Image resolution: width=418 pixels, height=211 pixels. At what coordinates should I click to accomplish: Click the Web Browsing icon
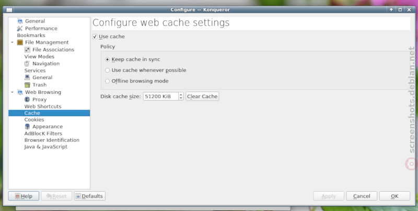click(x=20, y=92)
